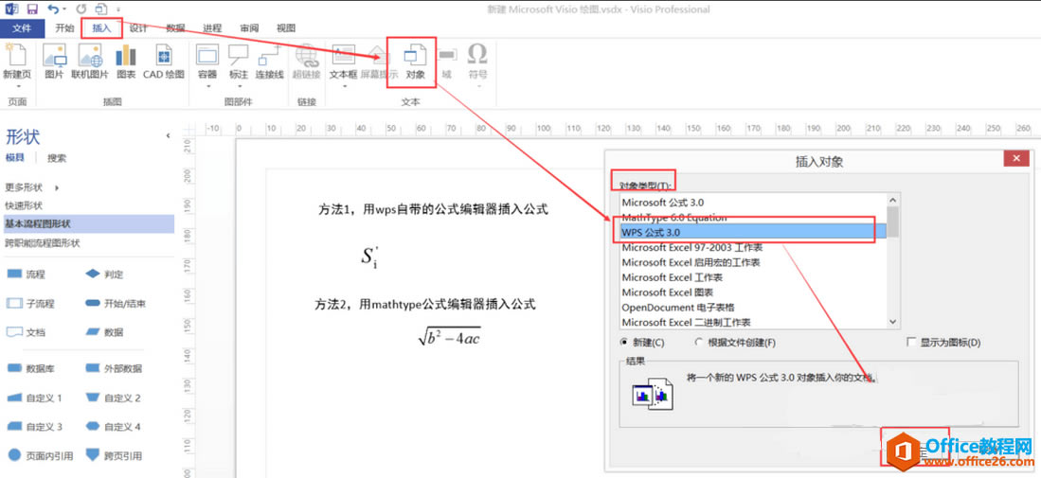Click the 容器 container icon
This screenshot has width=1041, height=478.
207,56
